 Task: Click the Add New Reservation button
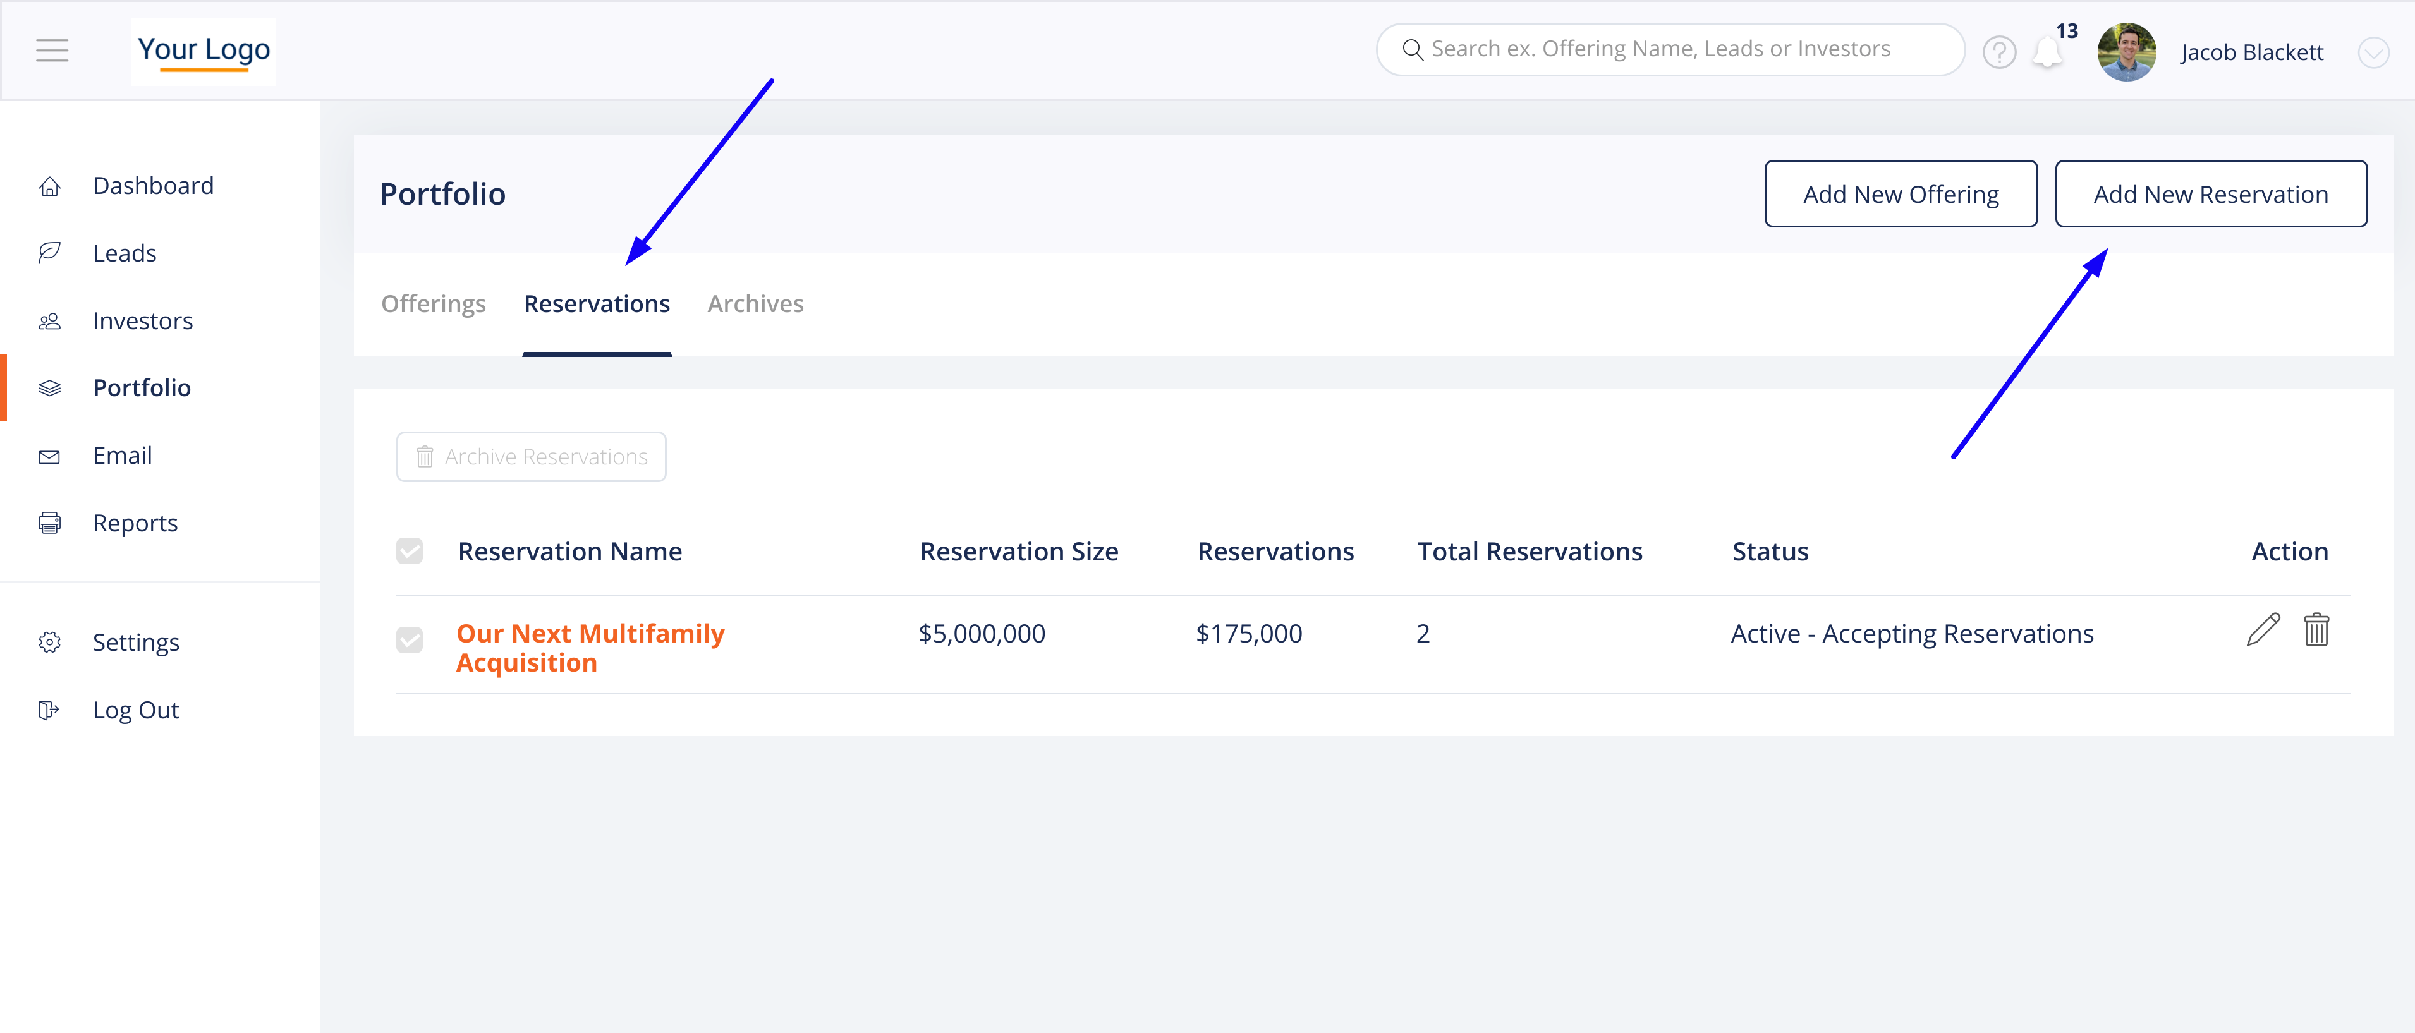2210,194
